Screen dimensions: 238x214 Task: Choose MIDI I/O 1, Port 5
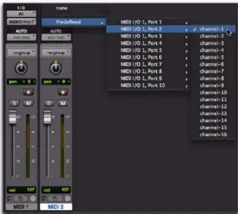tap(148, 50)
